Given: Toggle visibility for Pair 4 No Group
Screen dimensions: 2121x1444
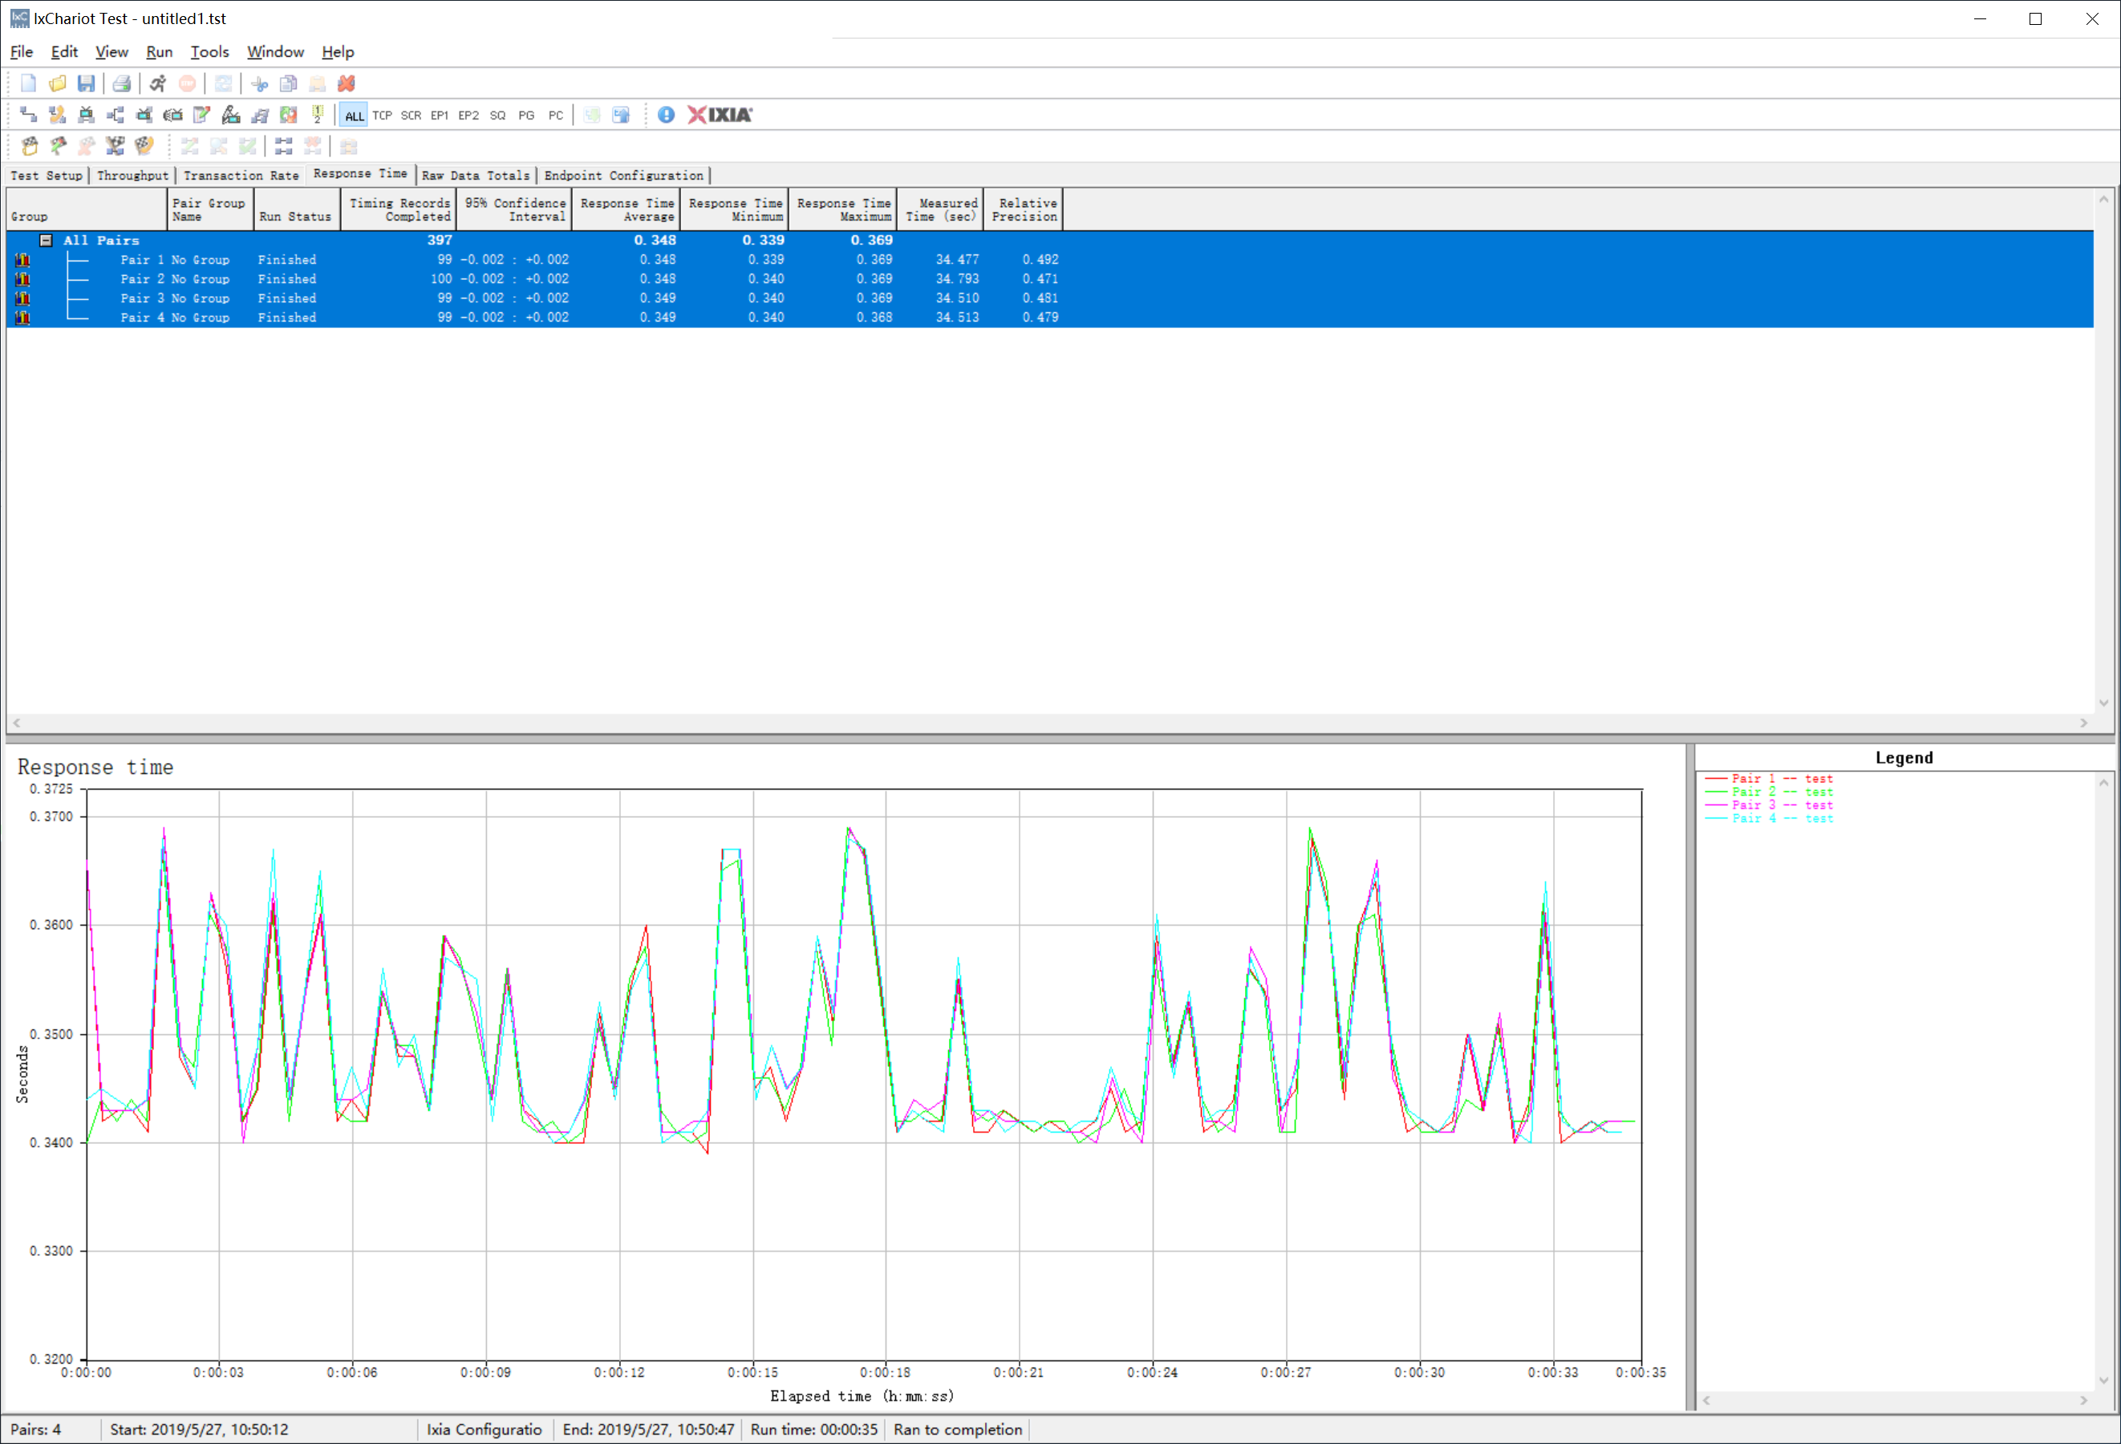Looking at the screenshot, I should (x=19, y=318).
